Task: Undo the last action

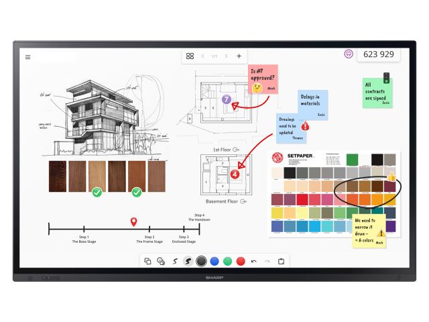Action: click(254, 261)
